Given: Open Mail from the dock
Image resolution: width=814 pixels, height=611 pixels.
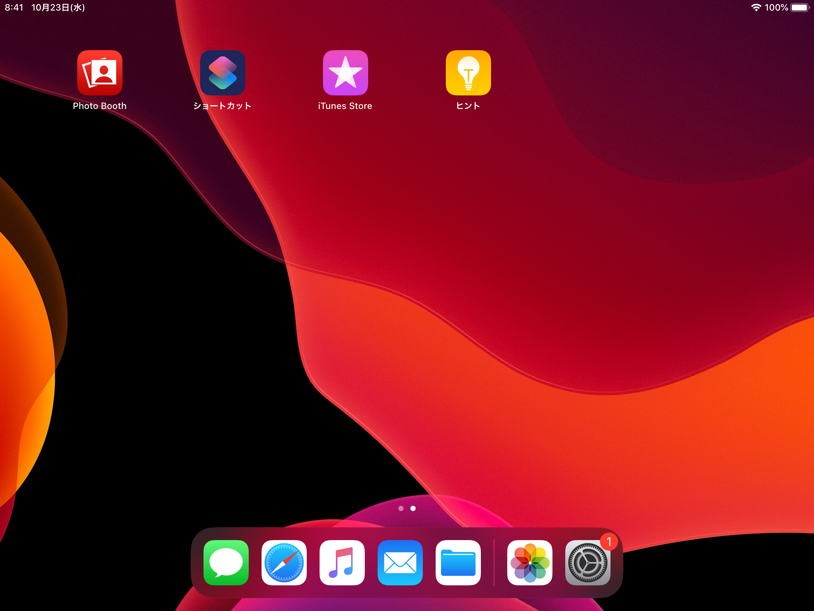Looking at the screenshot, I should (x=400, y=562).
